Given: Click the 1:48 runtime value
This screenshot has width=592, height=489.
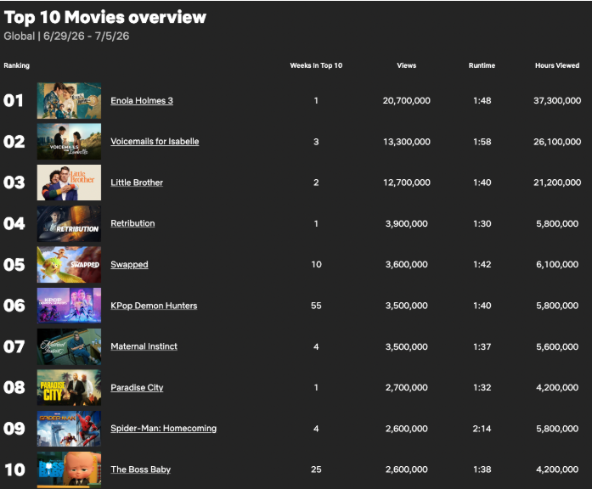Looking at the screenshot, I should point(482,101).
